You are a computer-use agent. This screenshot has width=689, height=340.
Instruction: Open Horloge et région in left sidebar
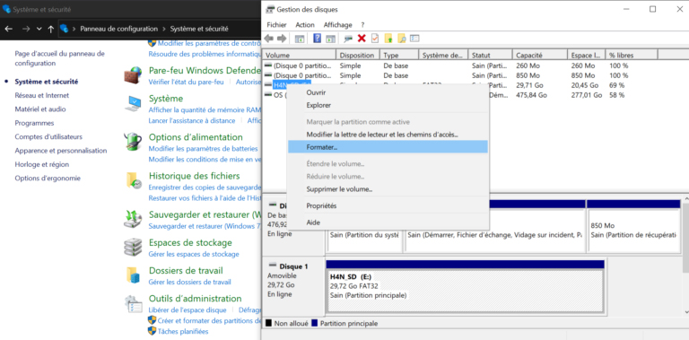42,164
